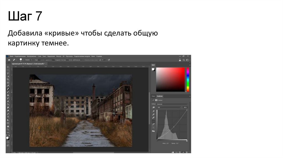This screenshot has height=158, width=283.
Task: Select the Zoom tool in toolbar
Action: (8, 129)
